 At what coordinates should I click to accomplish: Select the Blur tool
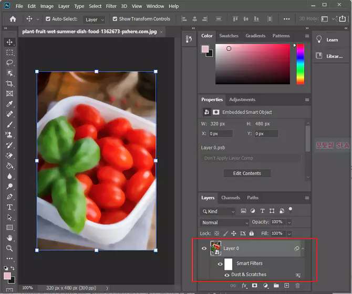point(9,176)
